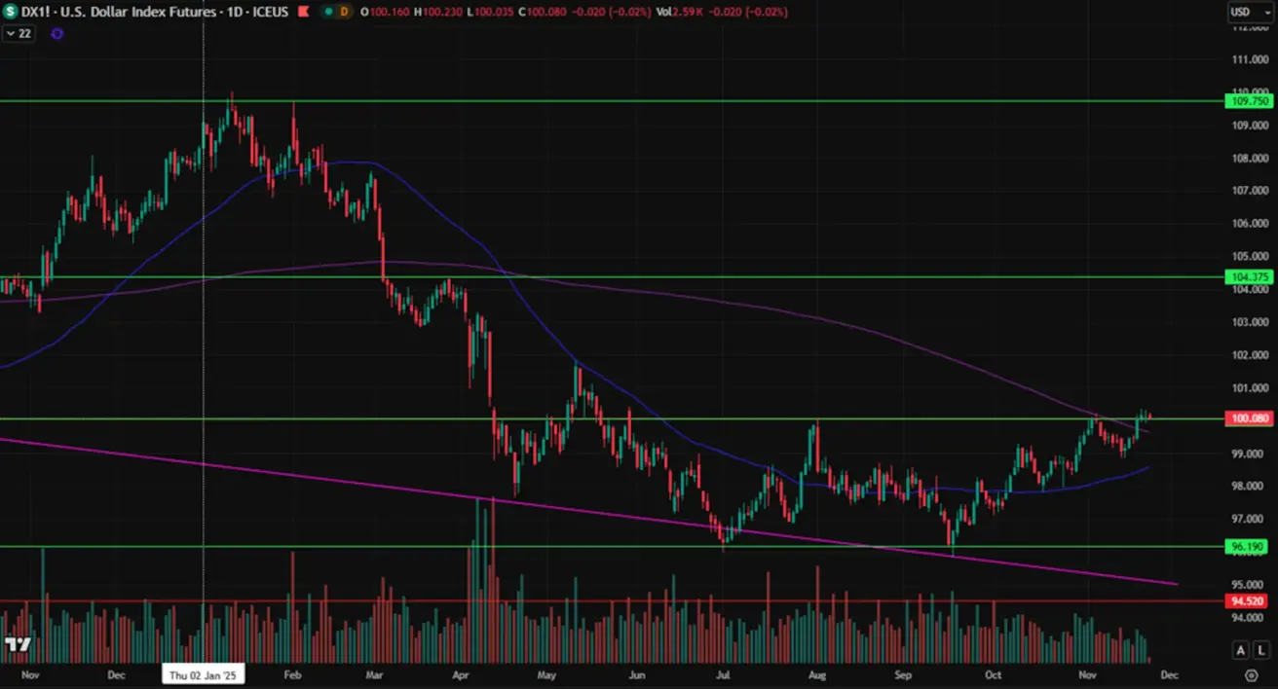The height and width of the screenshot is (689, 1278).
Task: Open the USD currency dropdown
Action: point(1245,12)
